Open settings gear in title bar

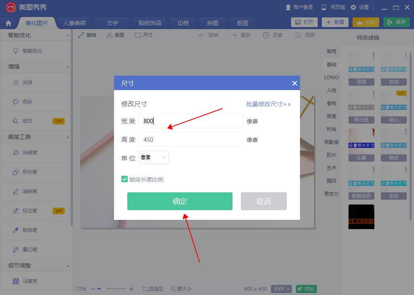(x=353, y=7)
